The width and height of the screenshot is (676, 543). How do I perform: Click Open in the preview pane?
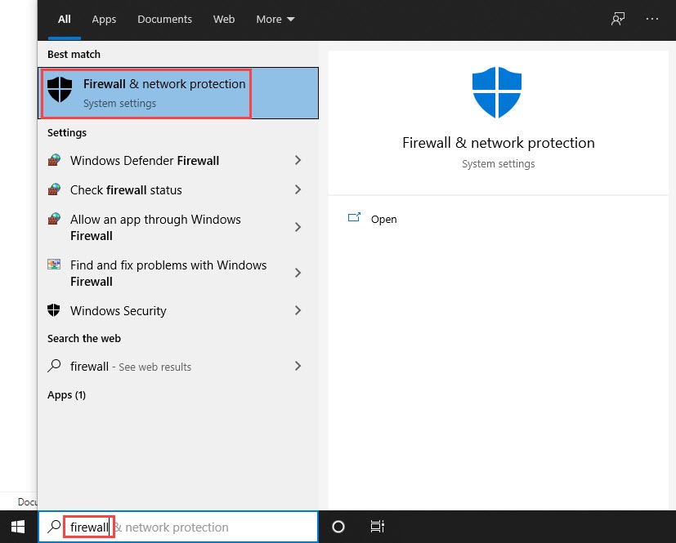click(383, 219)
